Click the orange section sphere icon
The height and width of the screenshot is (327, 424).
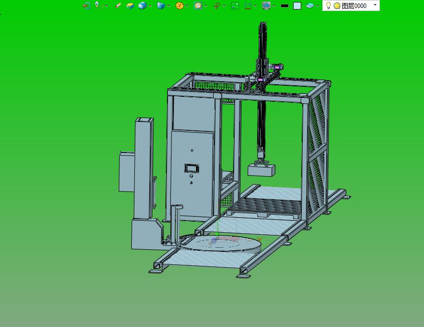(x=179, y=6)
